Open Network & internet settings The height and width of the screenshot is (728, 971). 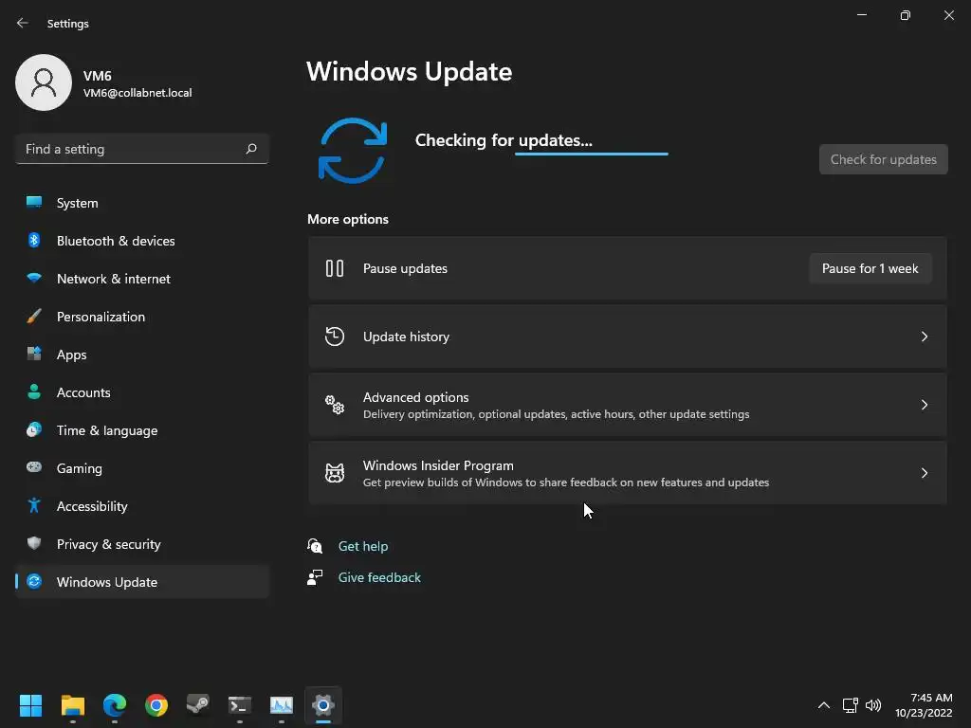tap(142, 278)
